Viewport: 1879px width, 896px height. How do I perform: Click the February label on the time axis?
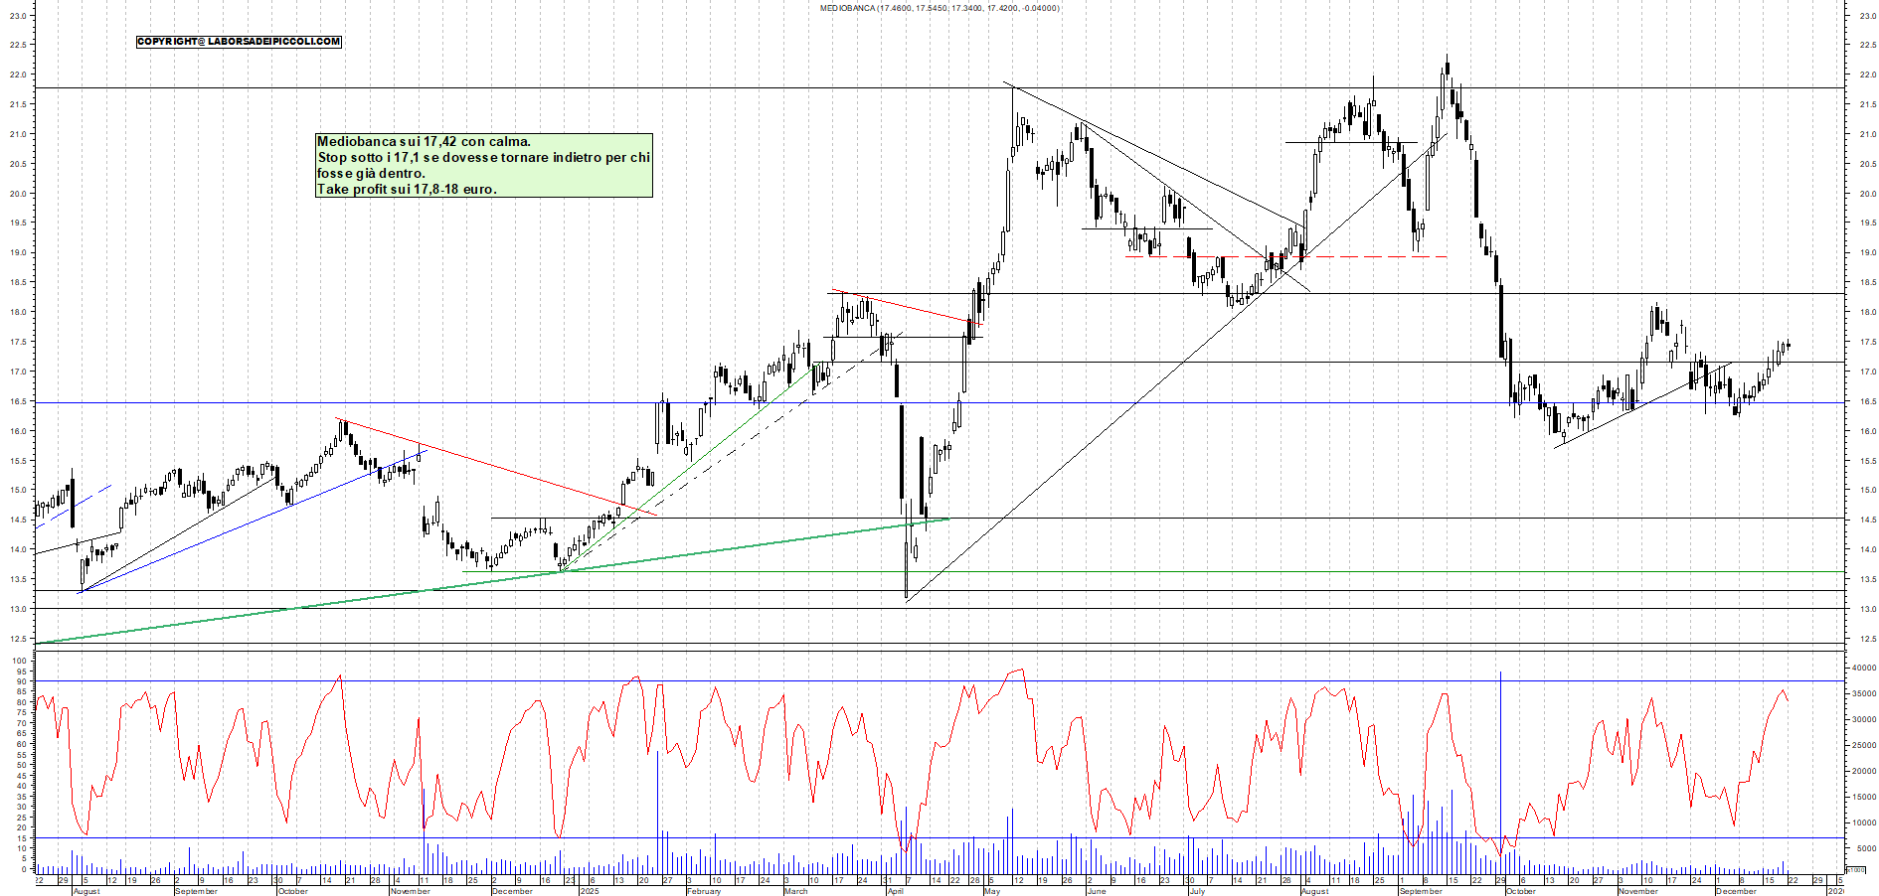point(704,891)
